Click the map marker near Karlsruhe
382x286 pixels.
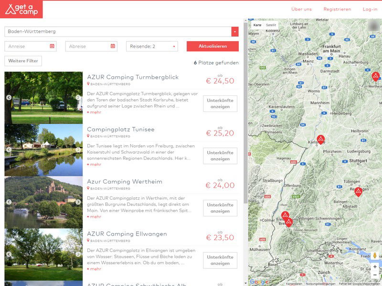[x=320, y=140]
